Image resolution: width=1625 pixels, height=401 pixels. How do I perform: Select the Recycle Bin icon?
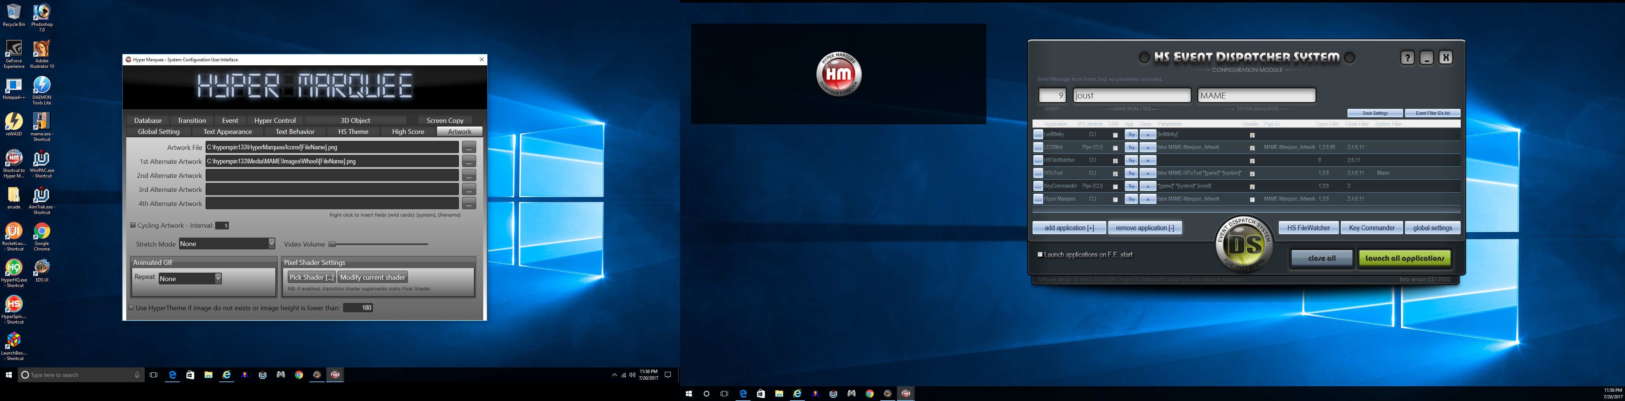point(14,15)
